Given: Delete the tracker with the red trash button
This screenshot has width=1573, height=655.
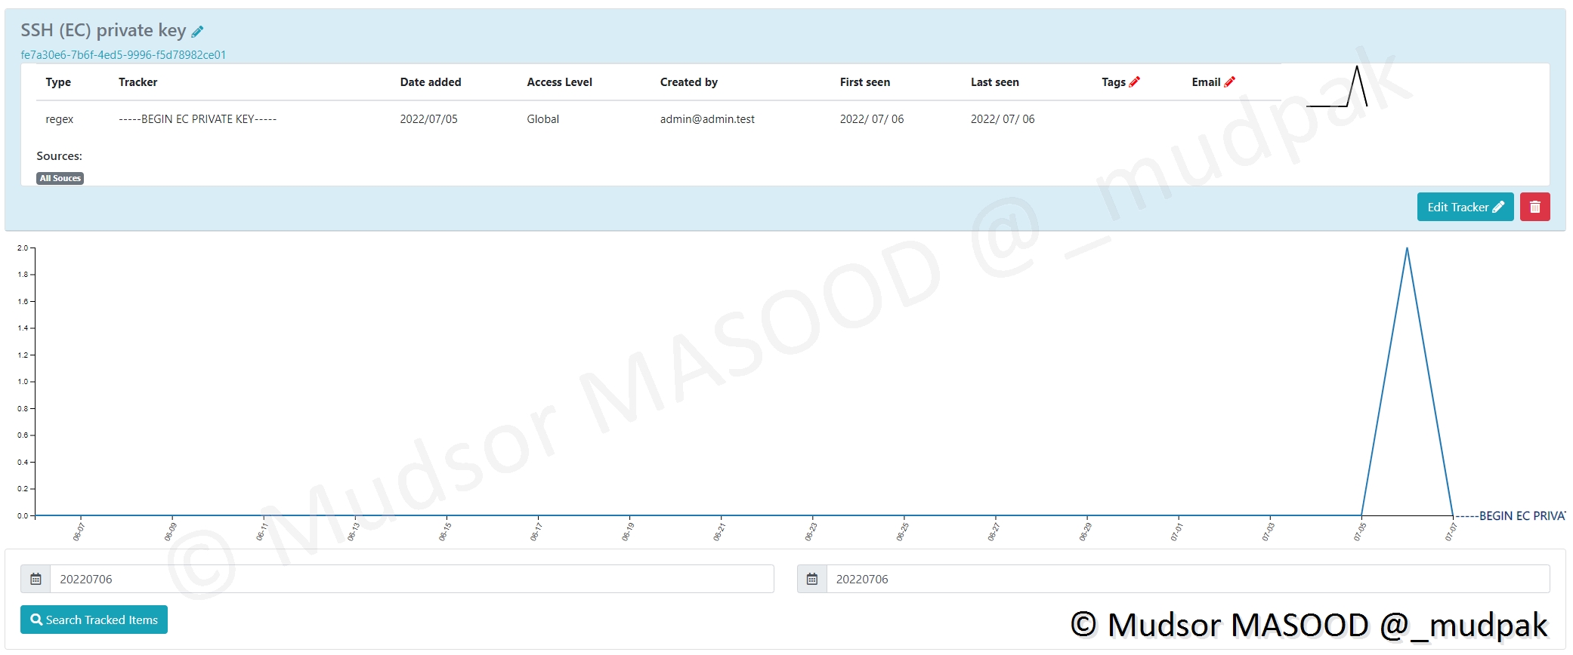Looking at the screenshot, I should pyautogui.click(x=1534, y=207).
